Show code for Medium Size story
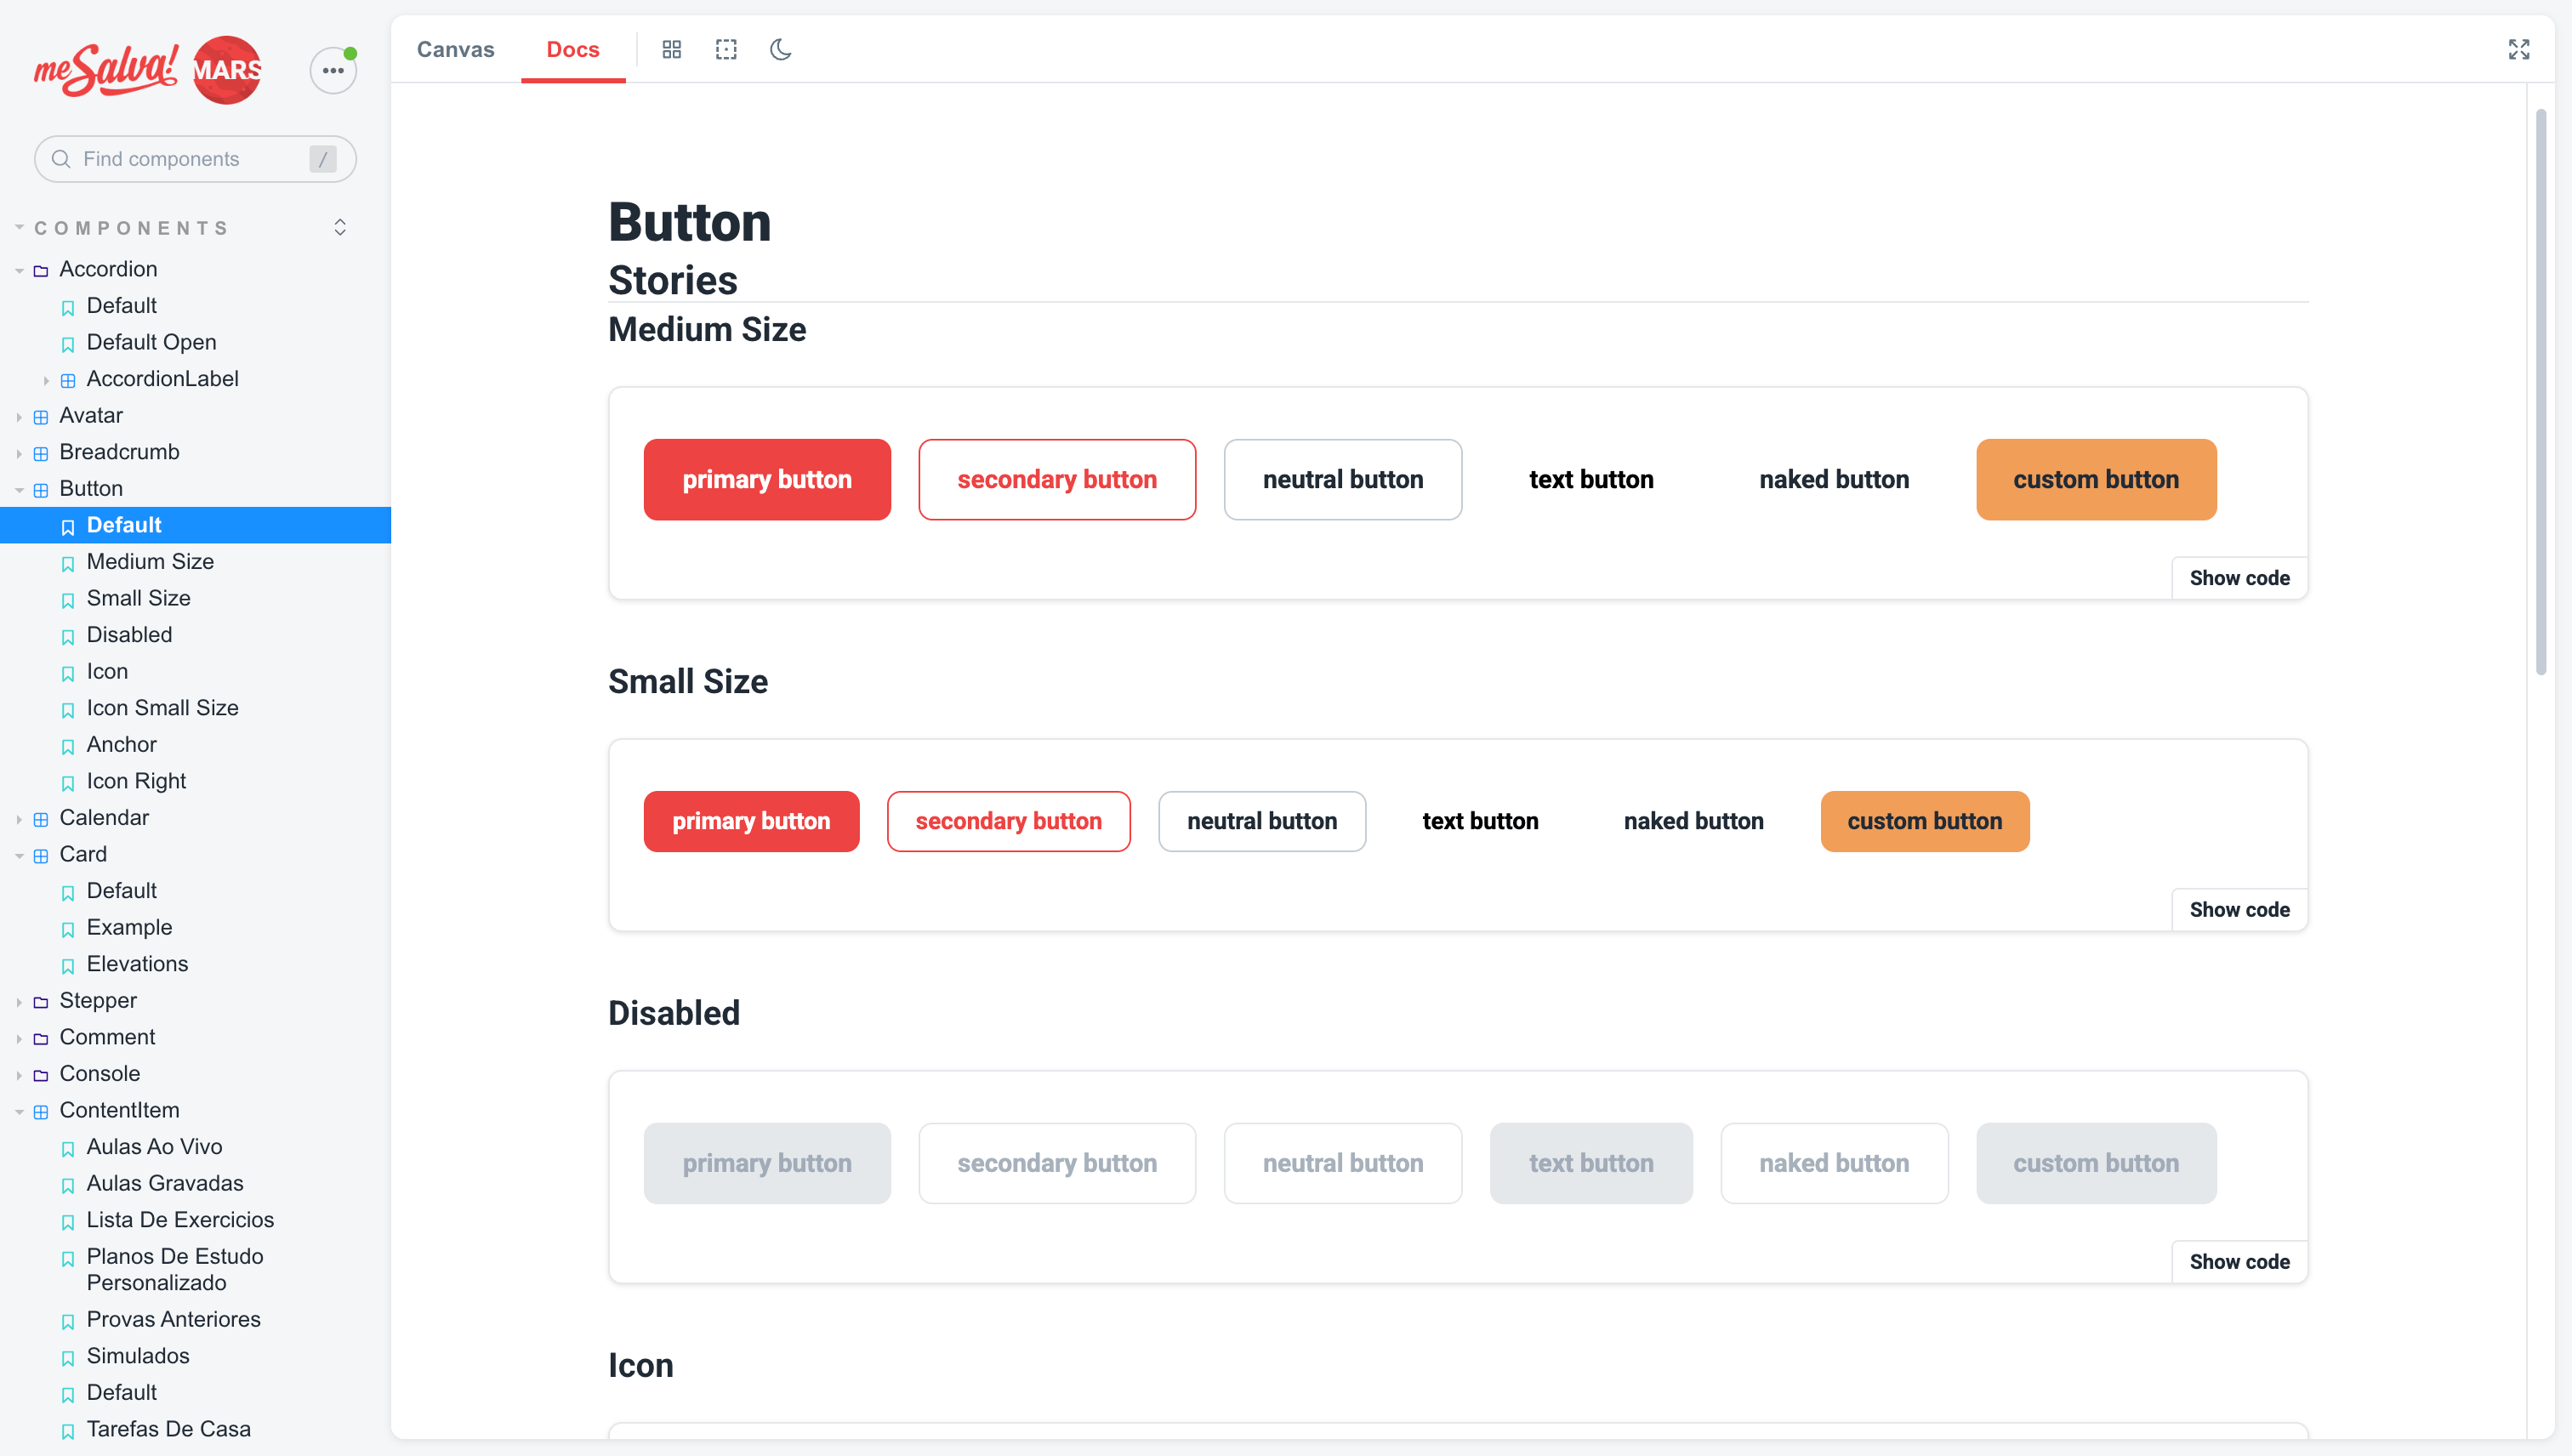Viewport: 2572px width, 1456px height. click(2239, 578)
